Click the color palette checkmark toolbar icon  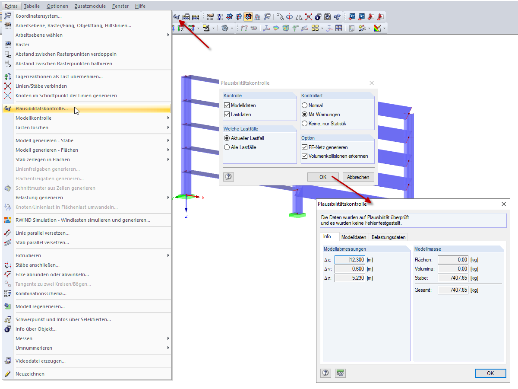tap(377, 28)
